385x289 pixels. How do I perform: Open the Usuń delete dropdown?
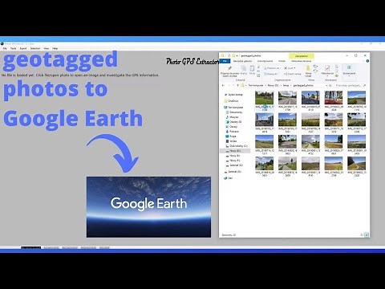tap(290, 68)
